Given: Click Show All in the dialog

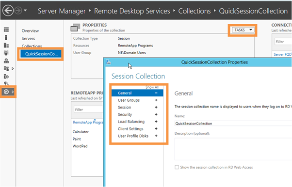Looking at the screenshot, I should (152, 87).
